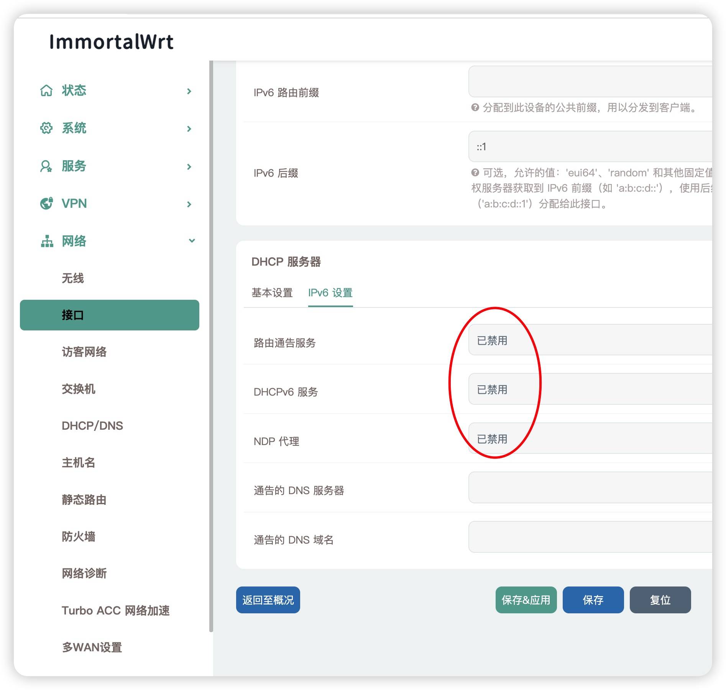Expand the 状态 submenu chevron
The height and width of the screenshot is (690, 726).
point(189,90)
